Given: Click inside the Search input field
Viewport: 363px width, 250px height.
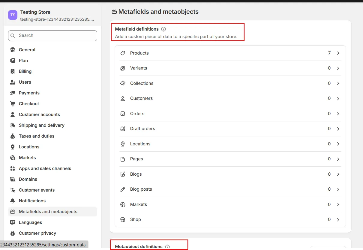Looking at the screenshot, I should (x=52, y=35).
